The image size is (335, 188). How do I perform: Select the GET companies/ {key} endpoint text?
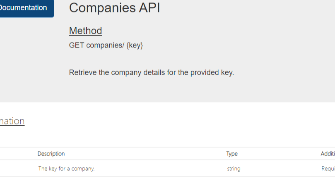coord(106,45)
